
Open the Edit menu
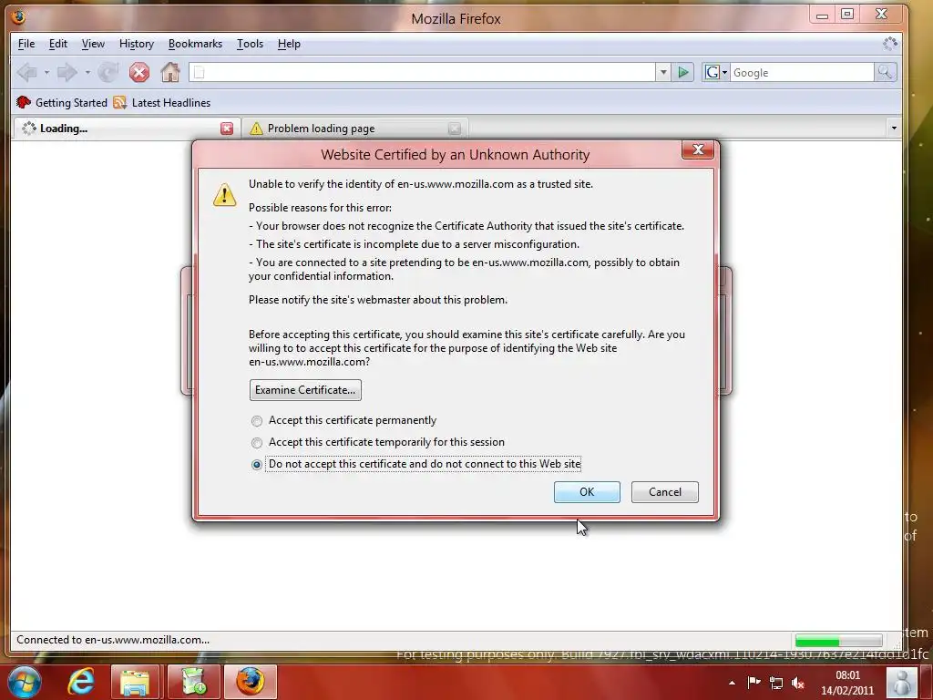pyautogui.click(x=57, y=44)
